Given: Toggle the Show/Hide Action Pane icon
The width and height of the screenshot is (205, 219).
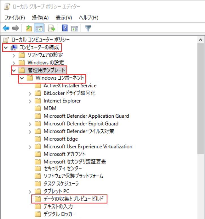Looking at the screenshot, I should pyautogui.click(x=74, y=28).
